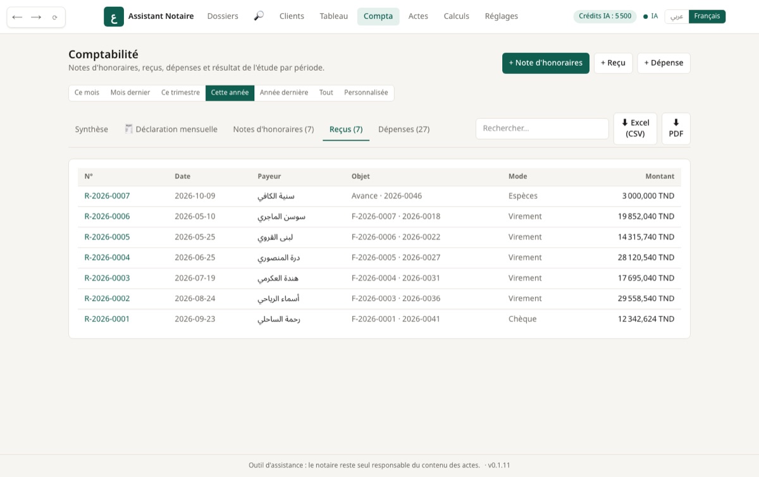Click the Crédits IA : 5 500 badge
Viewport: 759px width, 477px height.
click(605, 16)
